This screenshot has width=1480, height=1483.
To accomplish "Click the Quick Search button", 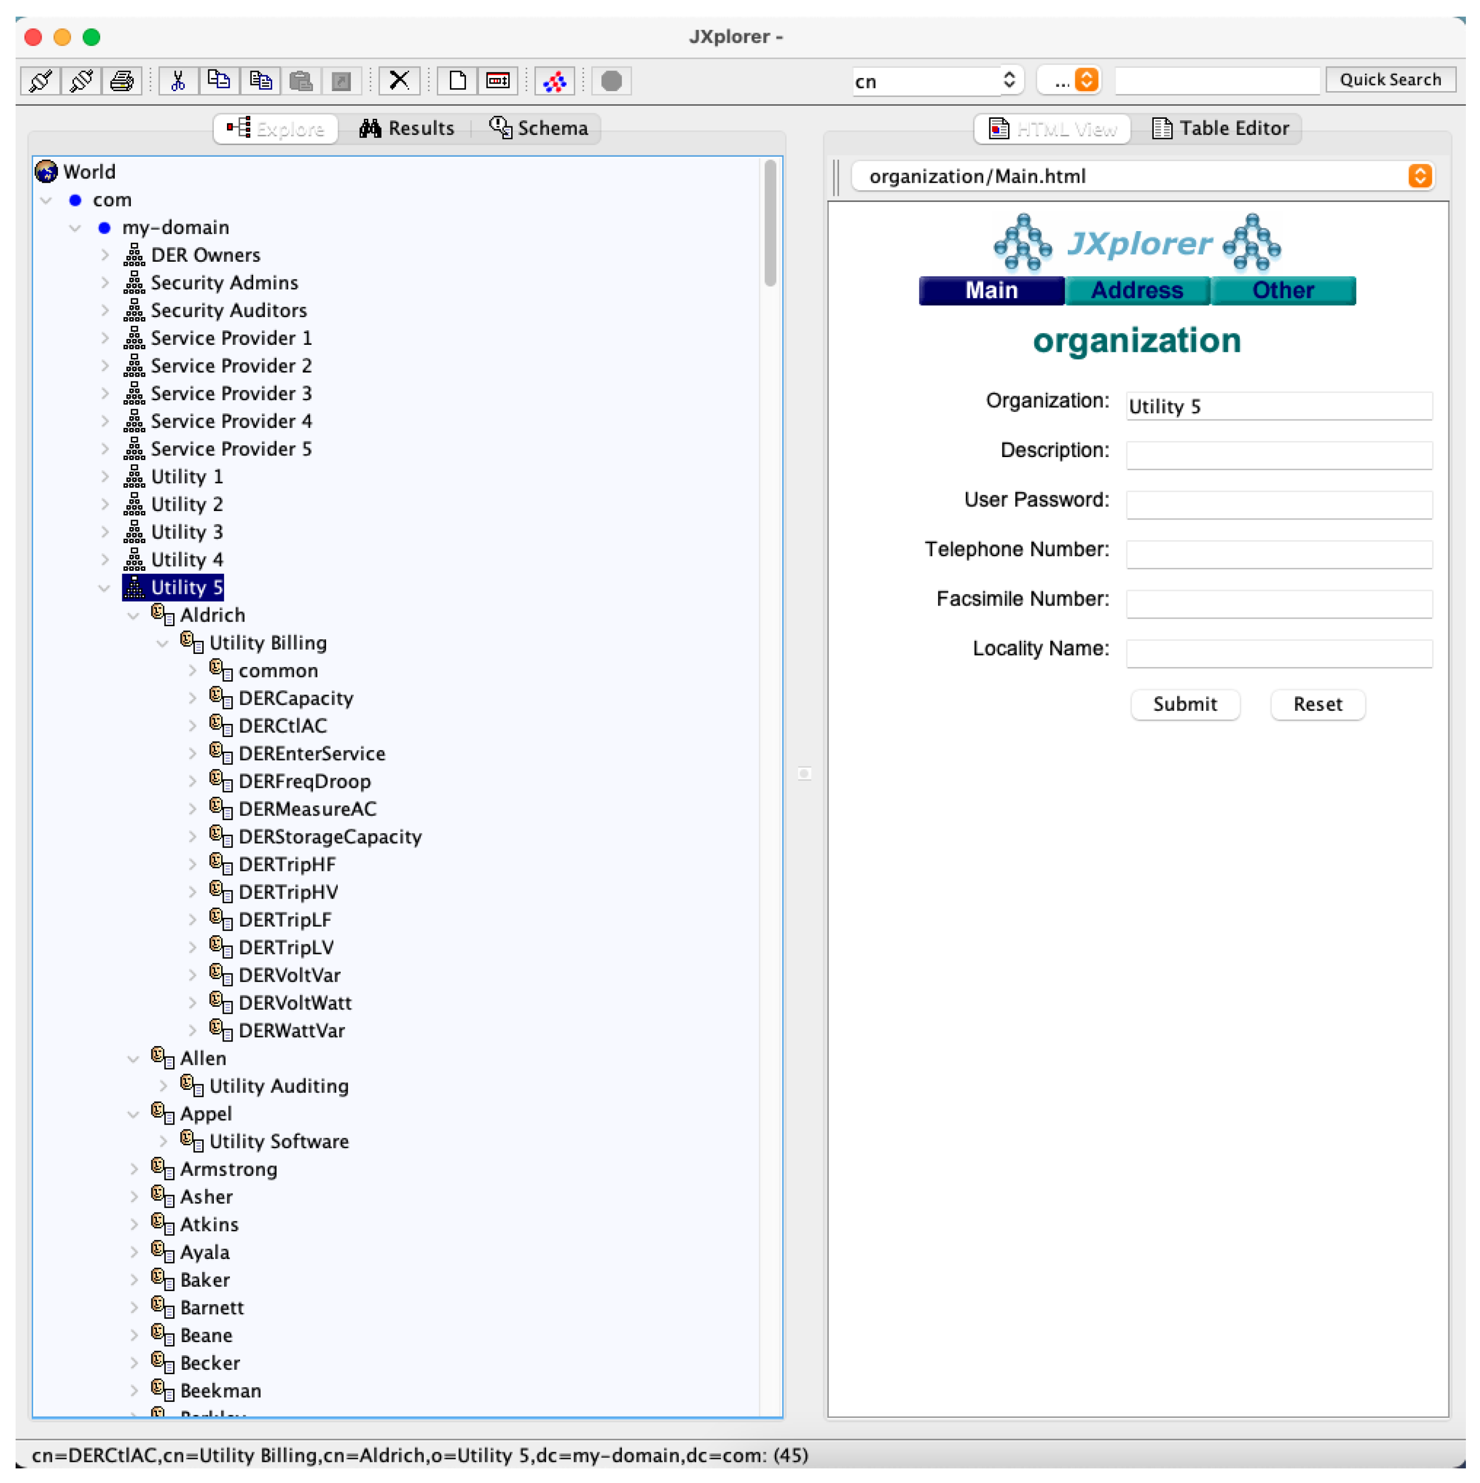I will click(x=1389, y=80).
